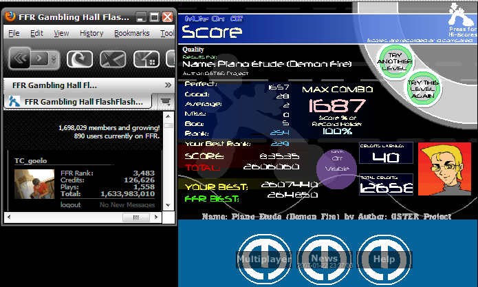Open the Multiplayer round button
478x287 pixels.
(264, 259)
